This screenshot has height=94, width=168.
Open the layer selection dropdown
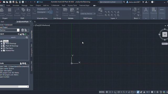point(118,9)
